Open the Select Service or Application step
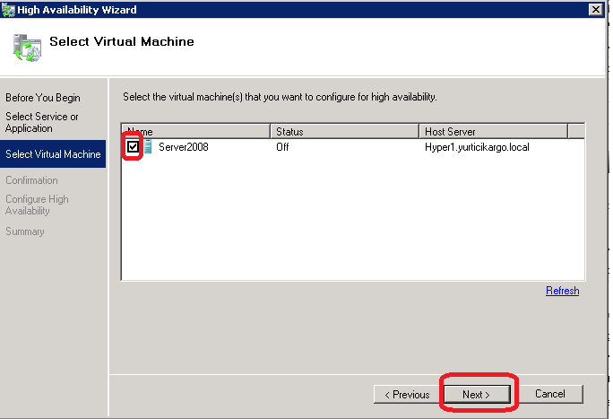 42,123
